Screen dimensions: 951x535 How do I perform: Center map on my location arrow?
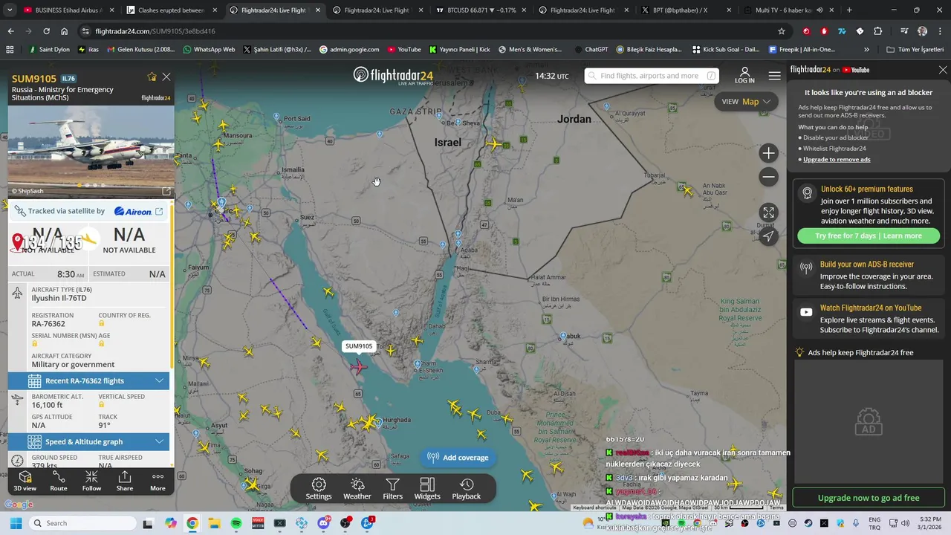[x=769, y=236]
